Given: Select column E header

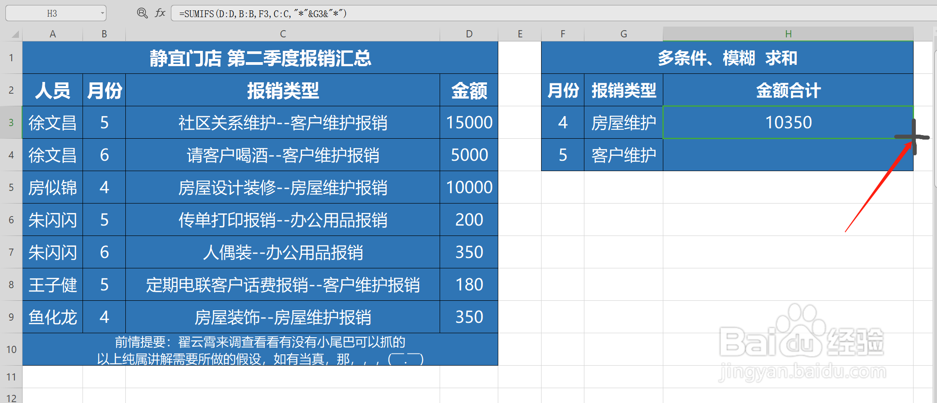Looking at the screenshot, I should [x=520, y=34].
